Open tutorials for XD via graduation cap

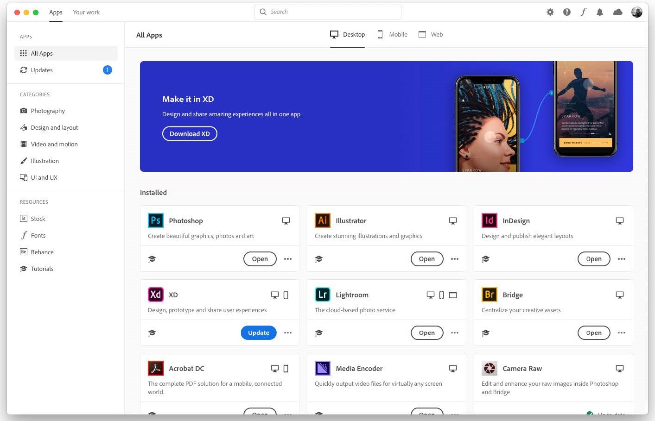(x=152, y=333)
